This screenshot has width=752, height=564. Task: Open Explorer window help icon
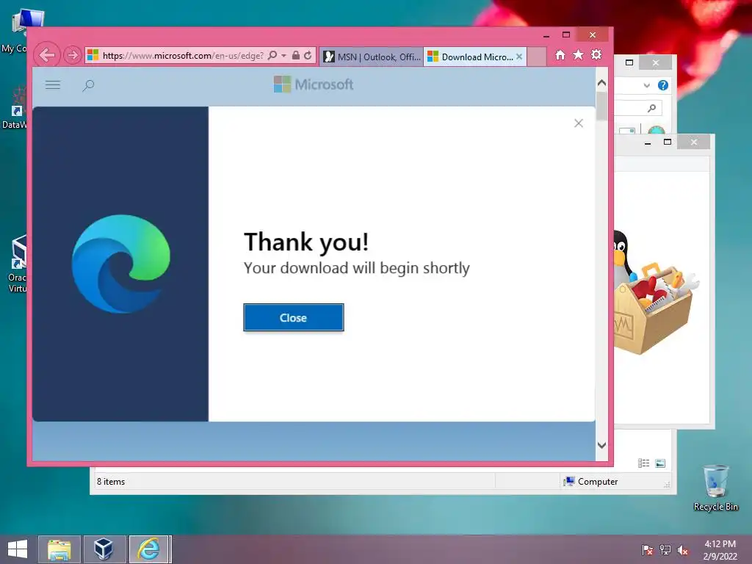click(663, 85)
